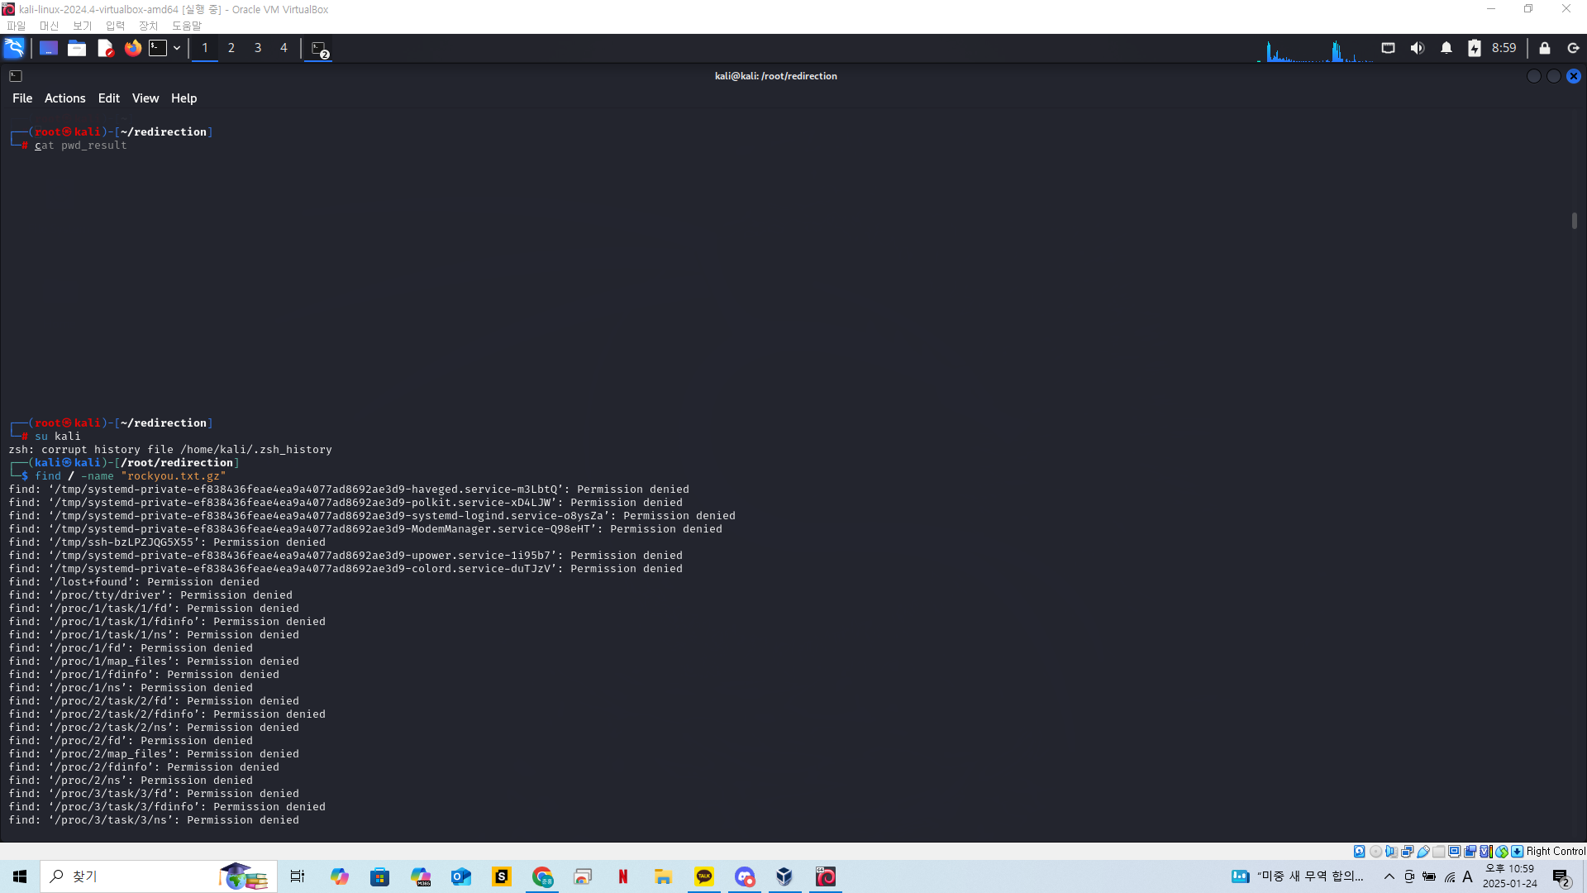
Task: Click the grouped terminal windows button
Action: (x=319, y=49)
